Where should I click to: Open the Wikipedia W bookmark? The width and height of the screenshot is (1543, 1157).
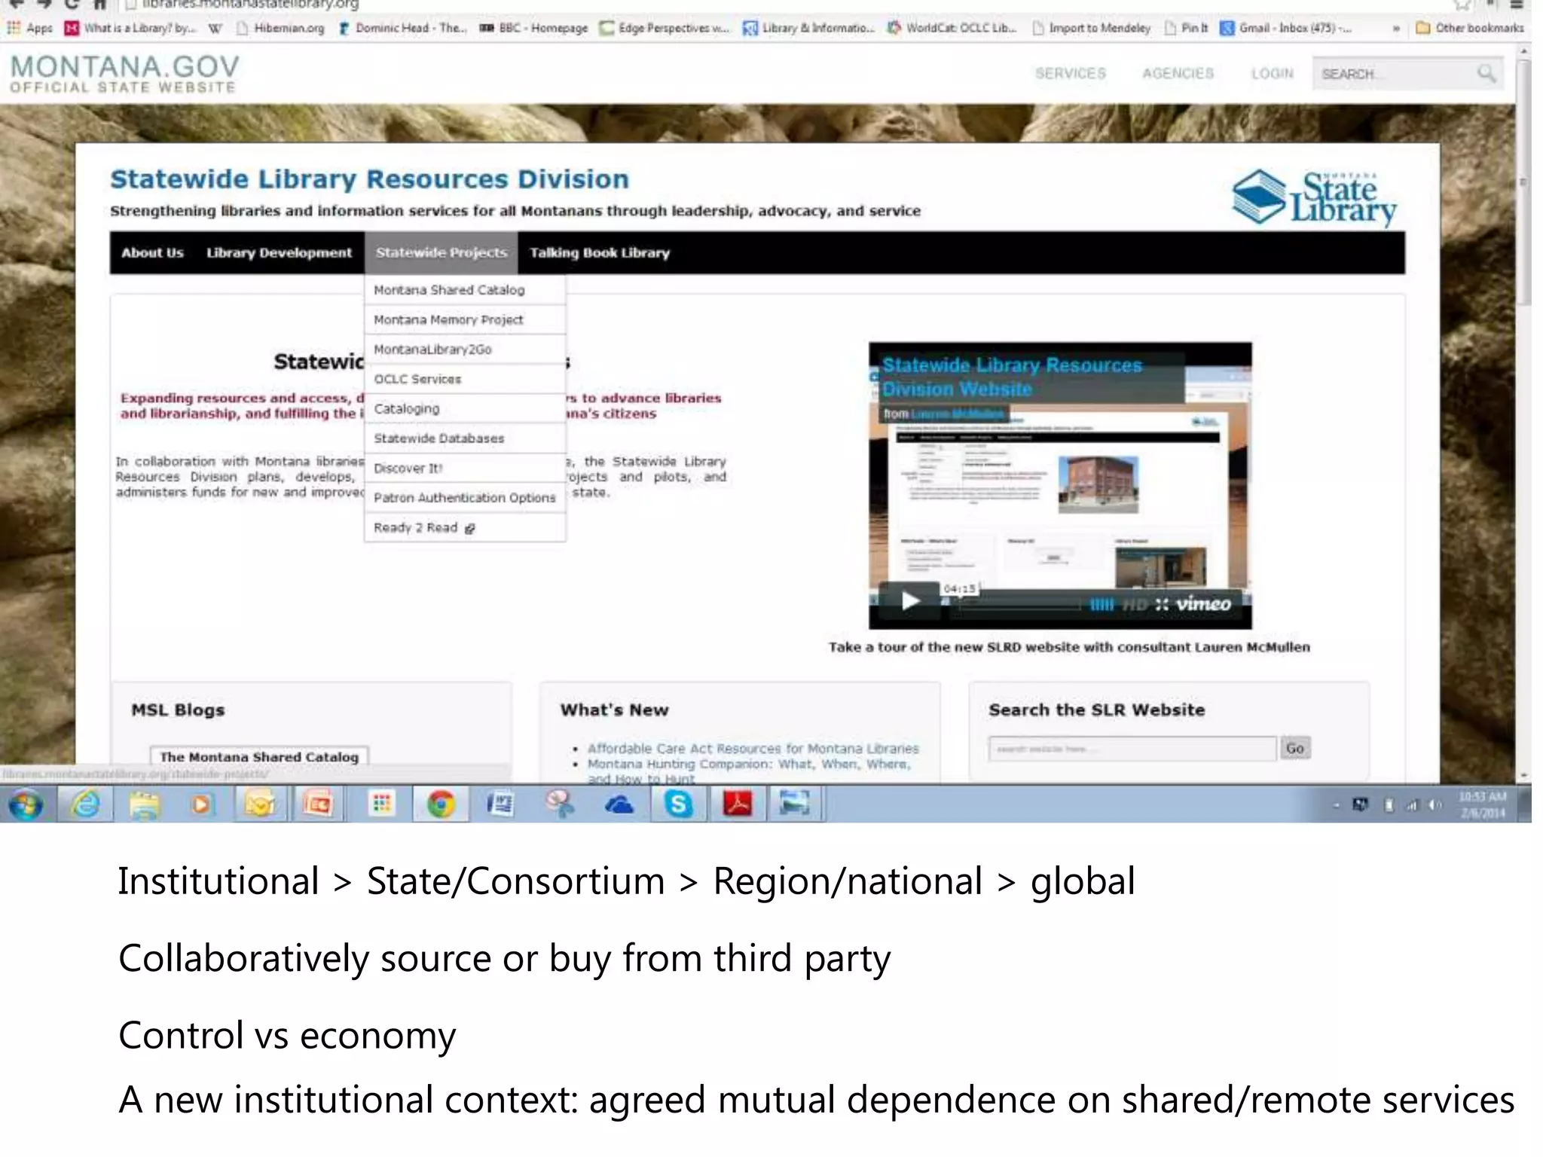click(215, 29)
